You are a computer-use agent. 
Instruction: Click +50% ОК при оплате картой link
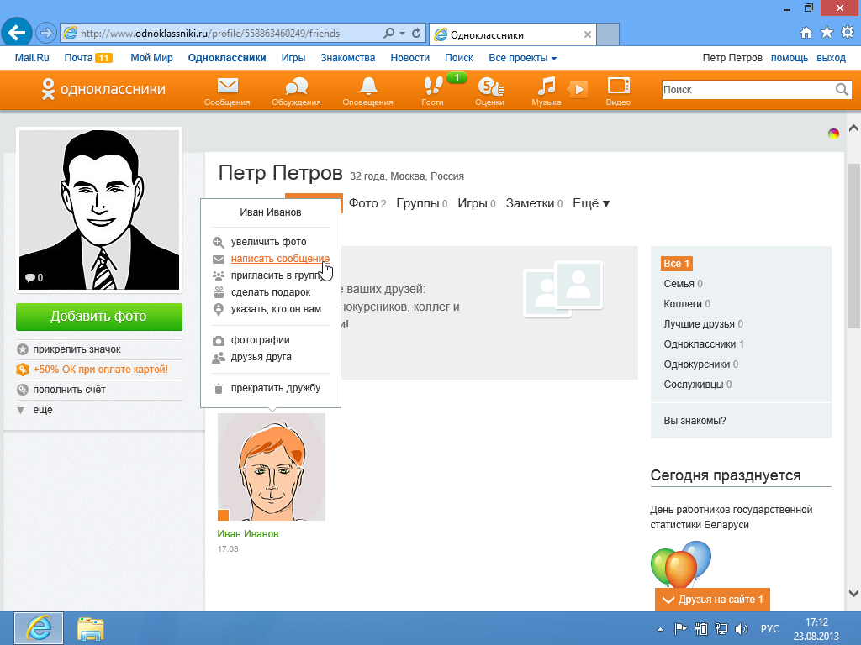[101, 370]
